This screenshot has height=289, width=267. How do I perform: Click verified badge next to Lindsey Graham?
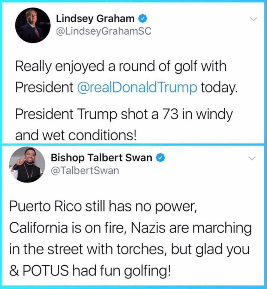(142, 18)
